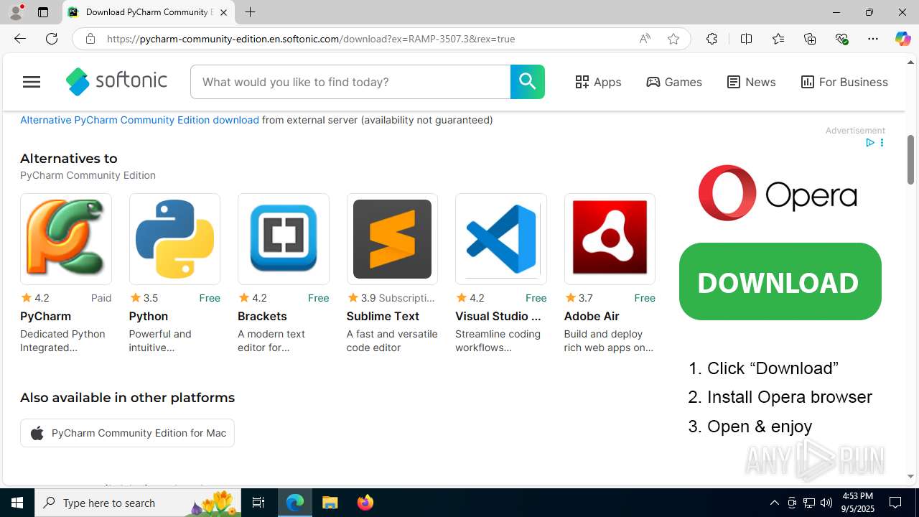Open the Brackets app icon thumbnail
Image resolution: width=919 pixels, height=517 pixels.
284,239
